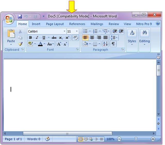Toggle Strikethrough formatting
165x145 pixels.
[54, 38]
